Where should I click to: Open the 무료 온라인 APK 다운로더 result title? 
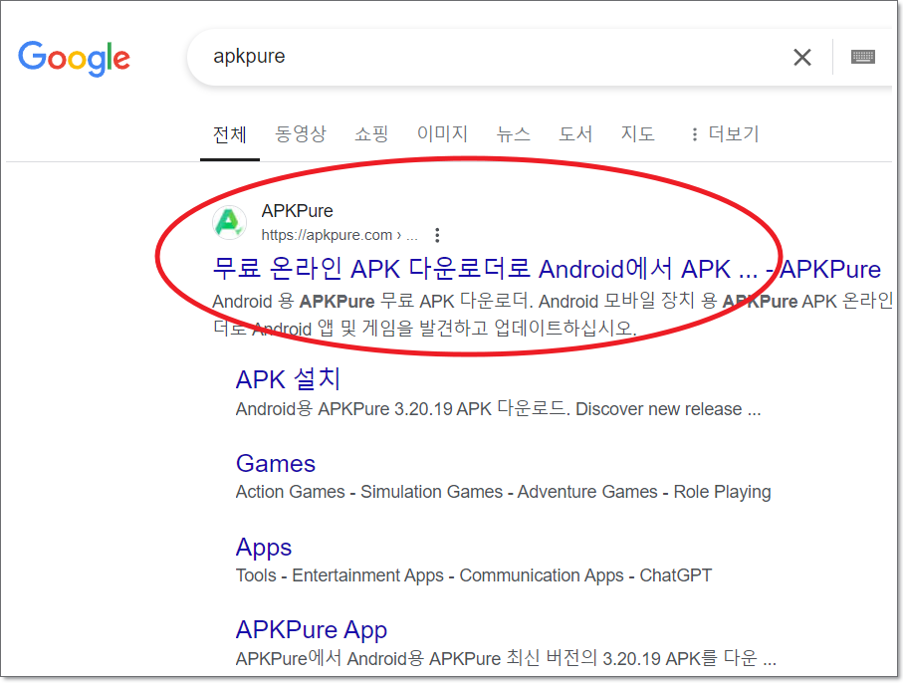tap(547, 269)
